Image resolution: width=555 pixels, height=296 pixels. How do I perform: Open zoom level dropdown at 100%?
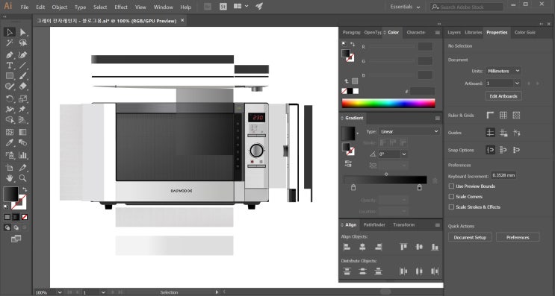[x=60, y=292]
